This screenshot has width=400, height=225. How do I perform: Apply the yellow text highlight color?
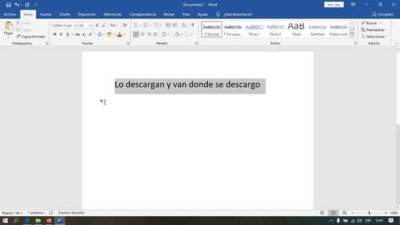click(109, 34)
